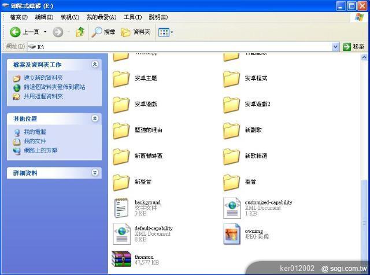The image size is (370, 275).
Task: Open the 工具(T) menu
Action: [x=132, y=17]
